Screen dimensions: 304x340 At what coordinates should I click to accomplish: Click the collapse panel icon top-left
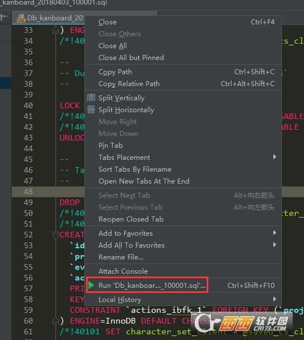[4, 17]
